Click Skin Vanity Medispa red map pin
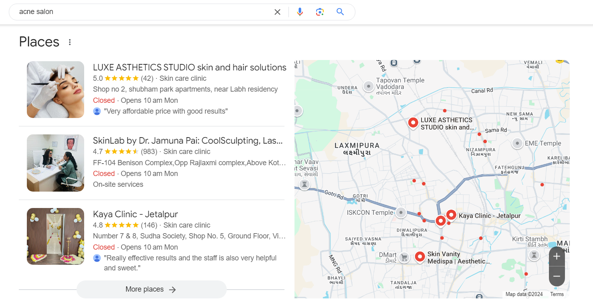This screenshot has width=593, height=306. (420, 257)
